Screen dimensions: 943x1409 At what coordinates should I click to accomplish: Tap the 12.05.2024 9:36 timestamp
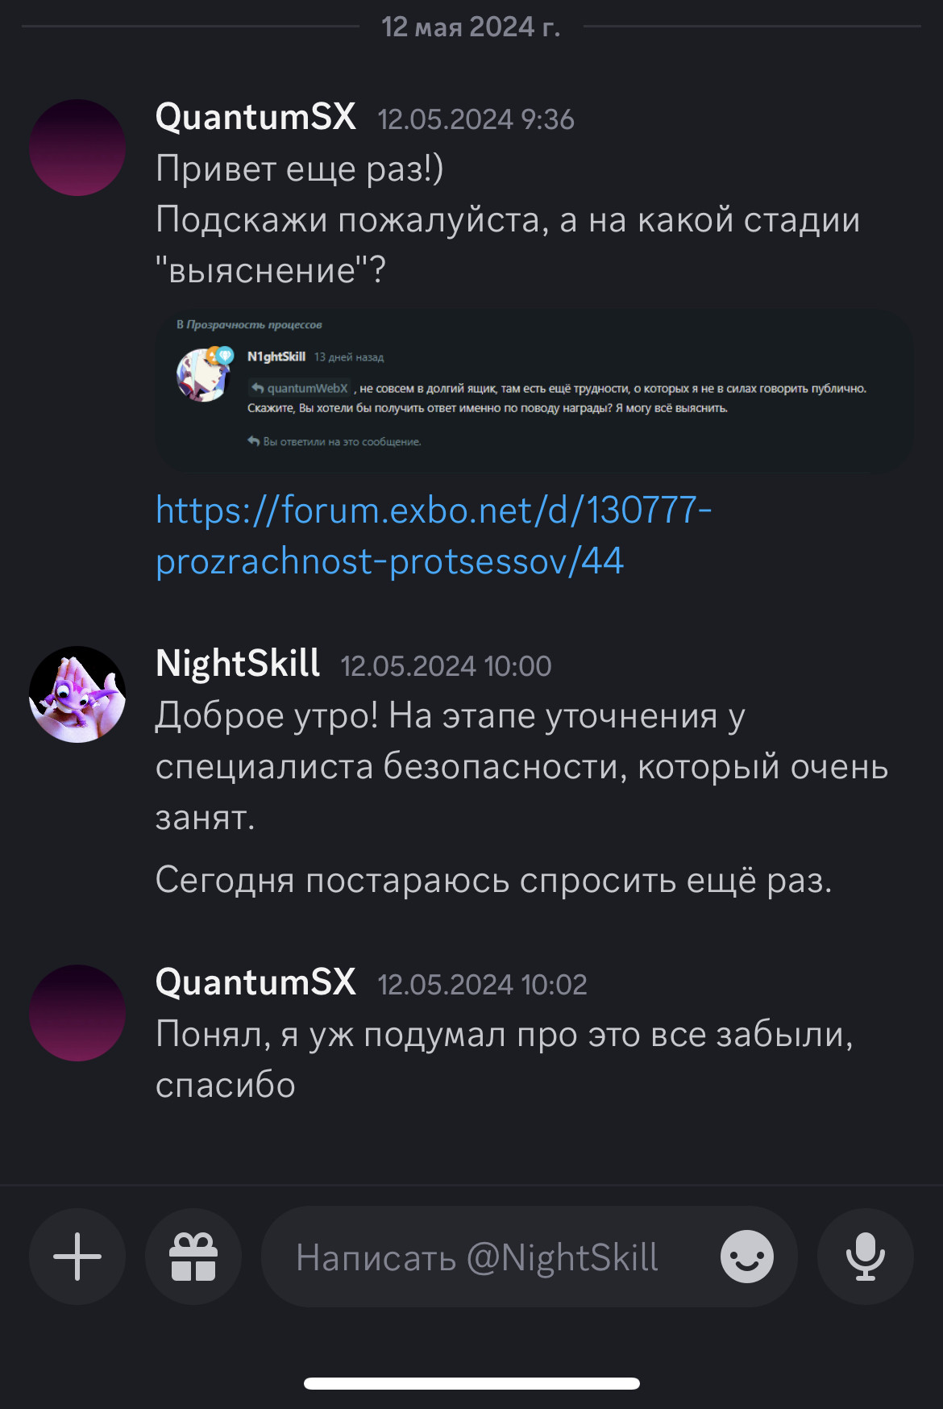point(476,119)
